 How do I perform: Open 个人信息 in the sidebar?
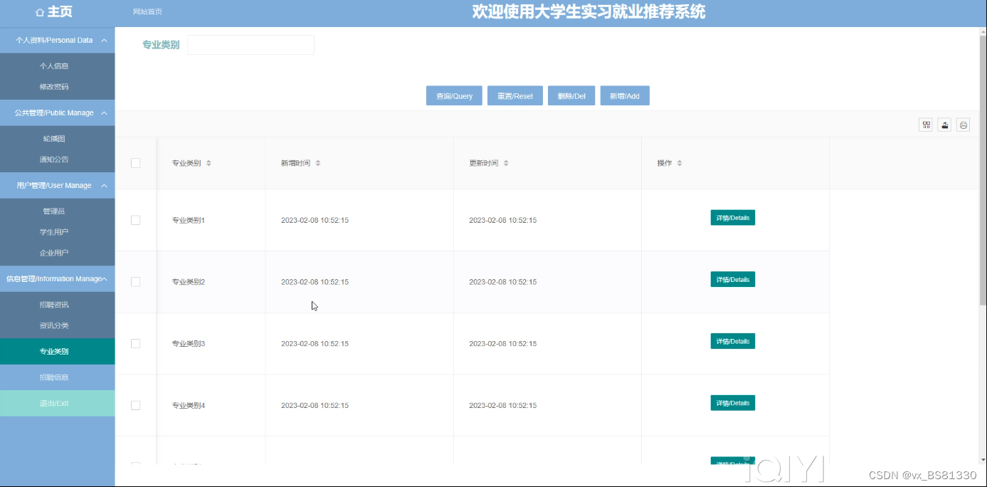(x=54, y=66)
